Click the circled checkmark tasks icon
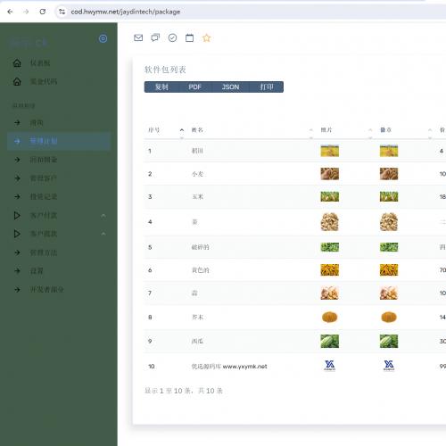This screenshot has width=446, height=446. click(172, 37)
